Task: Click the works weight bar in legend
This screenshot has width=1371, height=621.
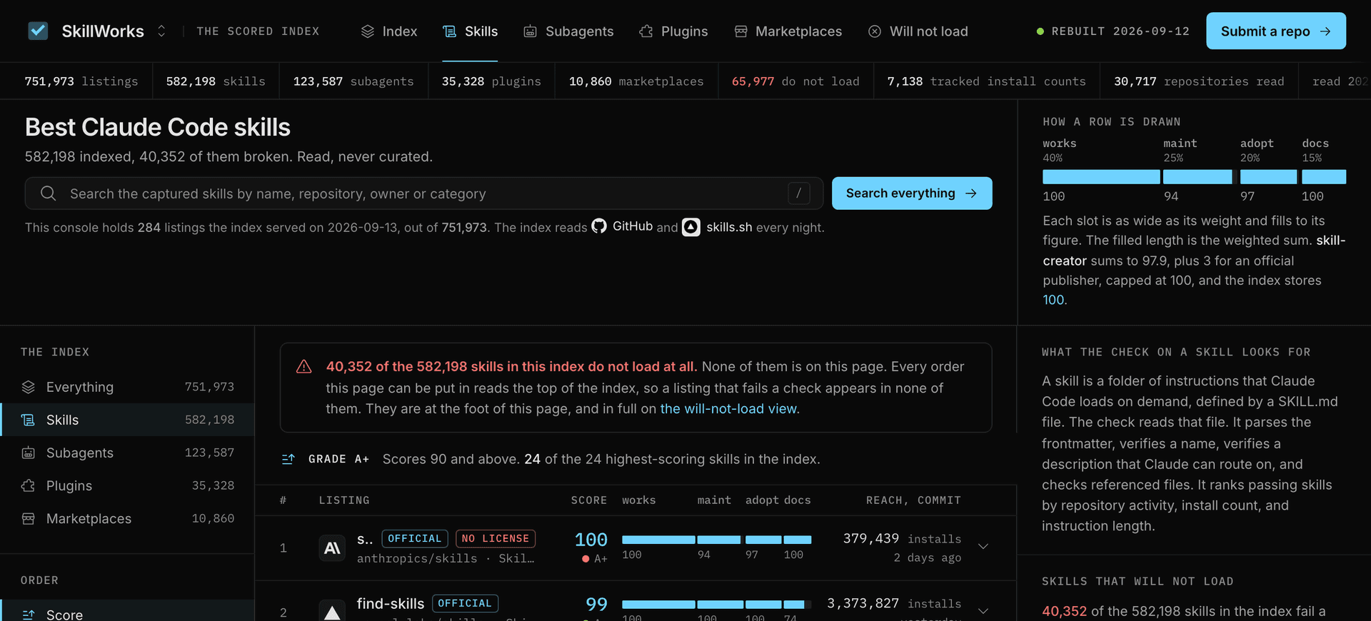Action: click(x=1101, y=177)
